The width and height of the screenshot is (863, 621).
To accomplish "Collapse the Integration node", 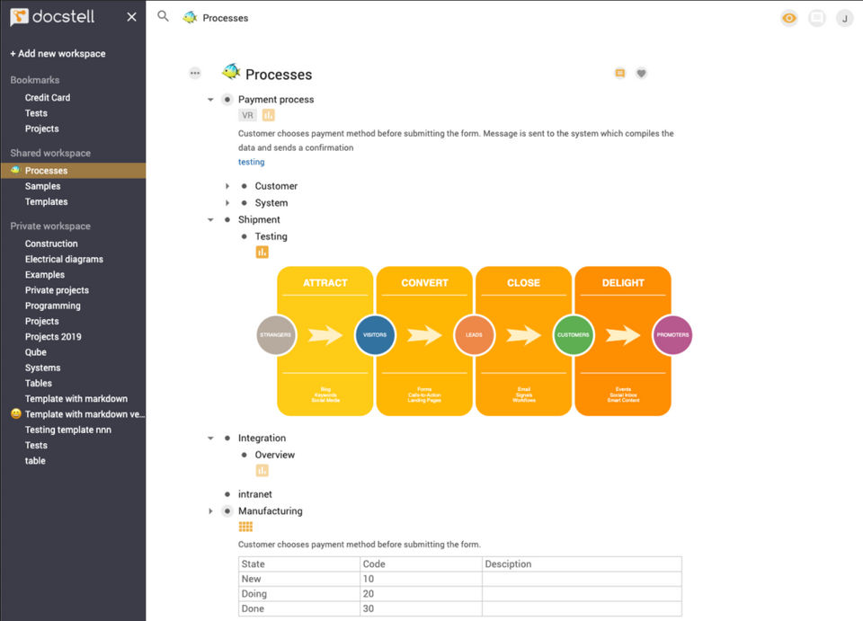I will pyautogui.click(x=210, y=439).
